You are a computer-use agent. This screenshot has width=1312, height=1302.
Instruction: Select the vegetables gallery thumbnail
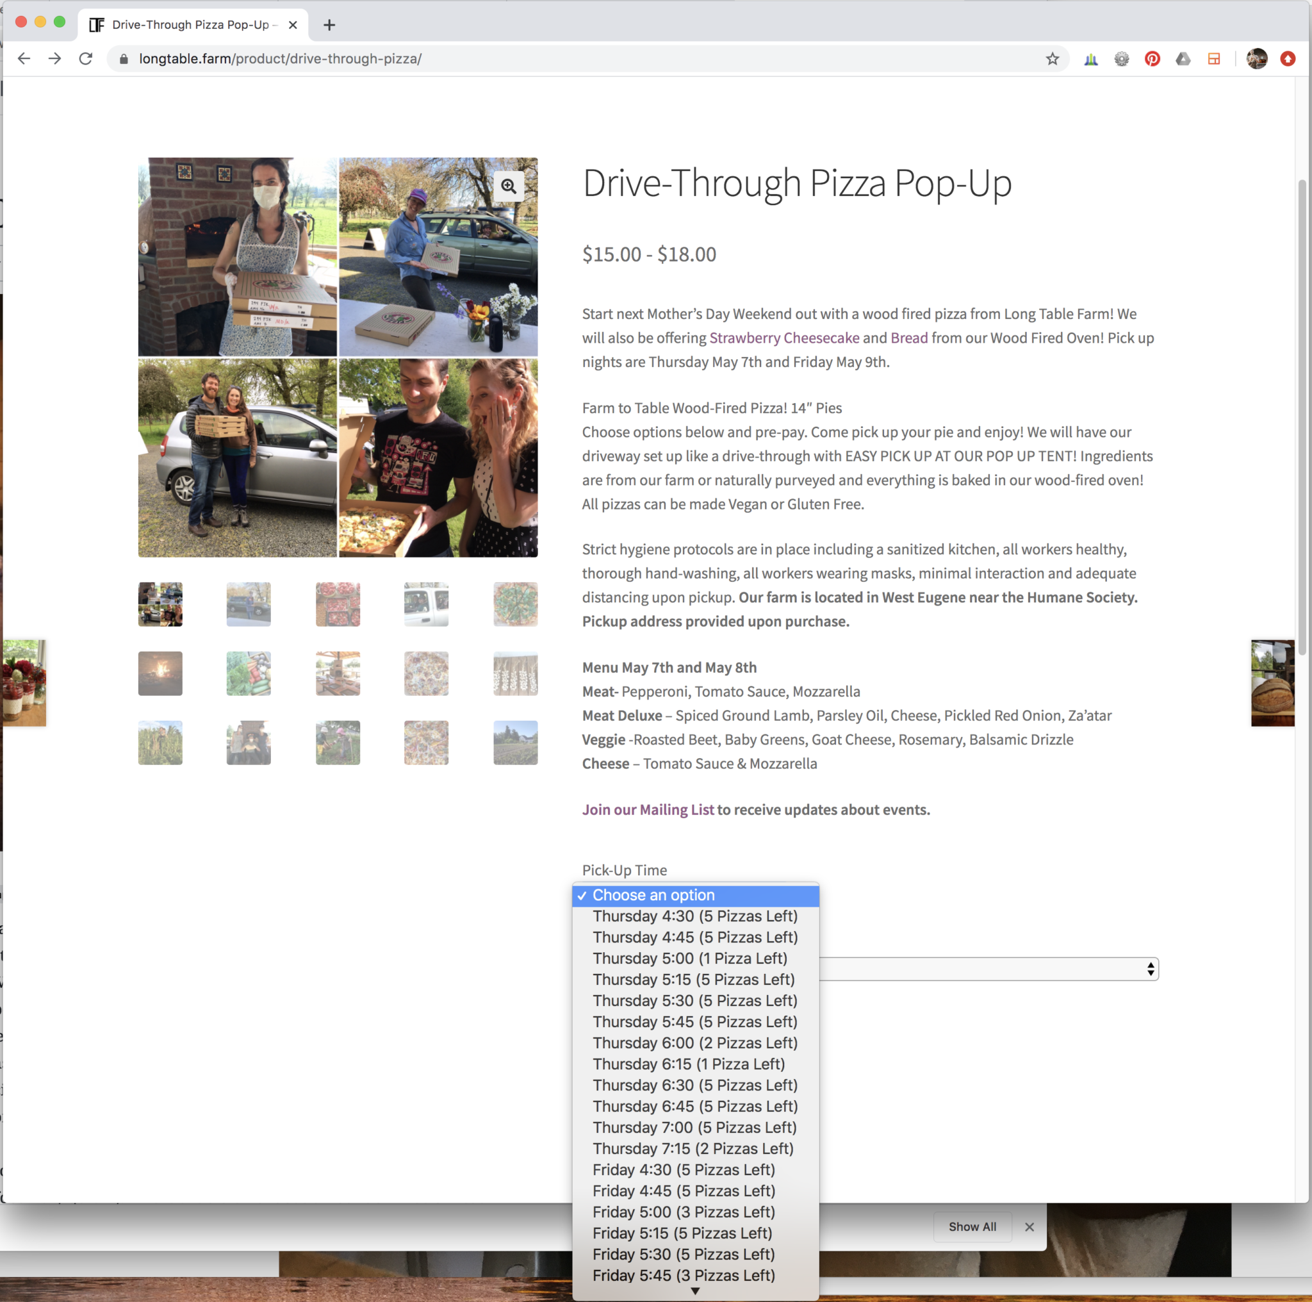(x=249, y=673)
